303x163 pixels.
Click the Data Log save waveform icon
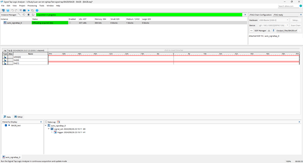[59, 122]
